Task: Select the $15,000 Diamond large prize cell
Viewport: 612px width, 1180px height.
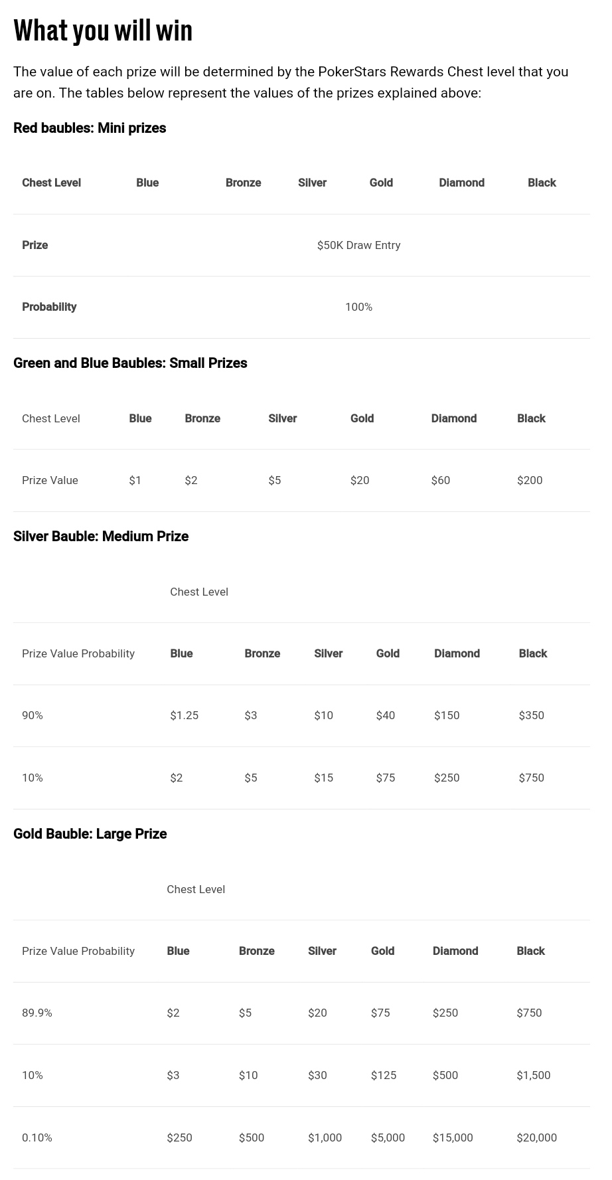Action: point(453,1138)
